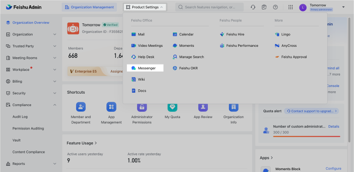Click the search features navigation field
The height and width of the screenshot is (172, 354).
(209, 7)
